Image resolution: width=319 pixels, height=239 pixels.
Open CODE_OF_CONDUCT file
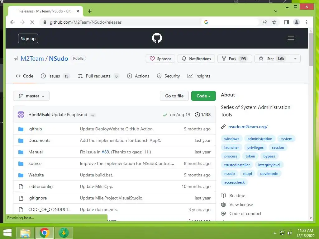pos(50,209)
